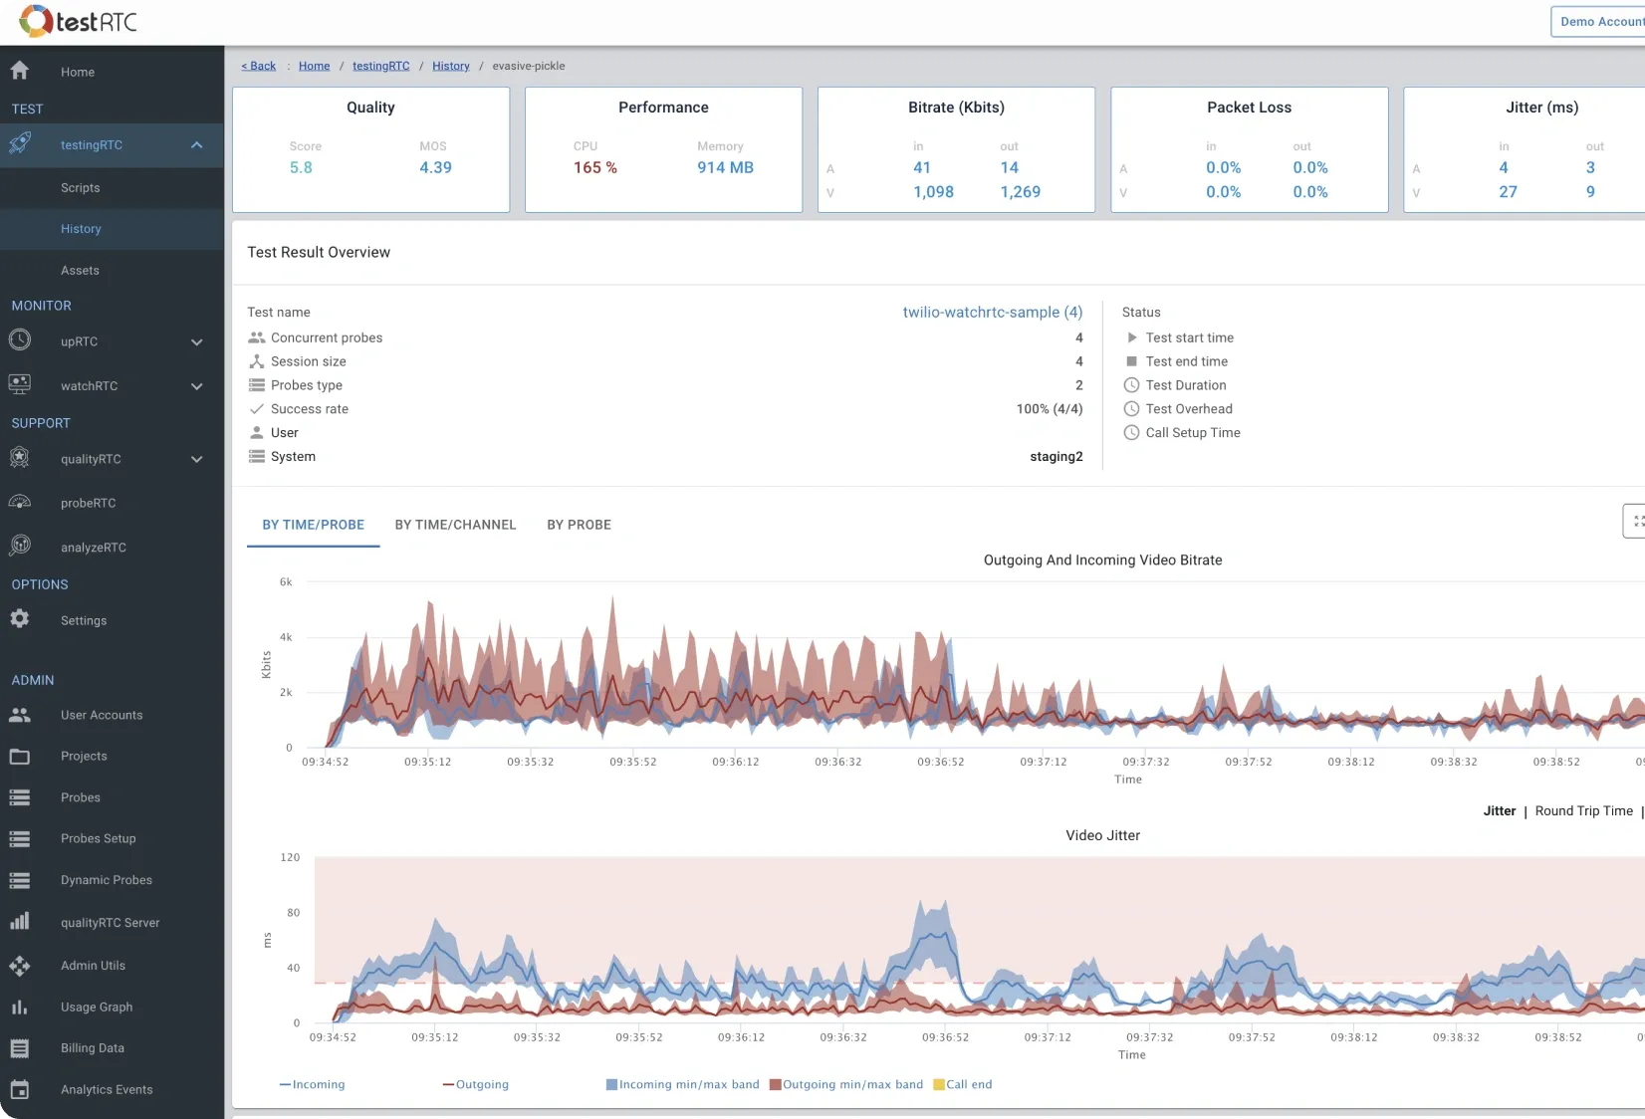Collapse the testingRTC section chevron
The height and width of the screenshot is (1119, 1645).
196,144
